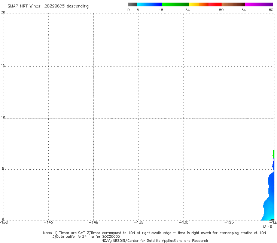This screenshot has height=243, width=277.
Task: Click the cyan-blue segment of the color bar
Action: (x=149, y=4)
